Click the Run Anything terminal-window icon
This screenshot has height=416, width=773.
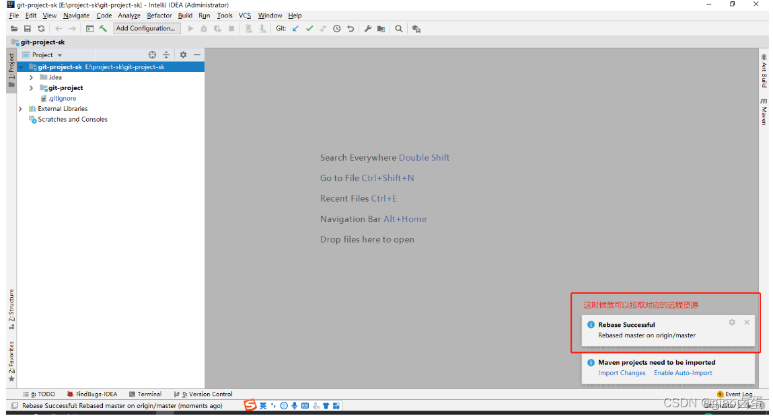pyautogui.click(x=89, y=28)
